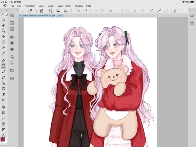The image size is (196, 147).
Task: Click the Undo arrow
Action: 78,11
